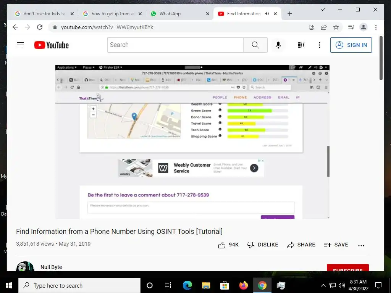Open Cortana circle on taskbar
The image size is (391, 293).
click(x=149, y=285)
